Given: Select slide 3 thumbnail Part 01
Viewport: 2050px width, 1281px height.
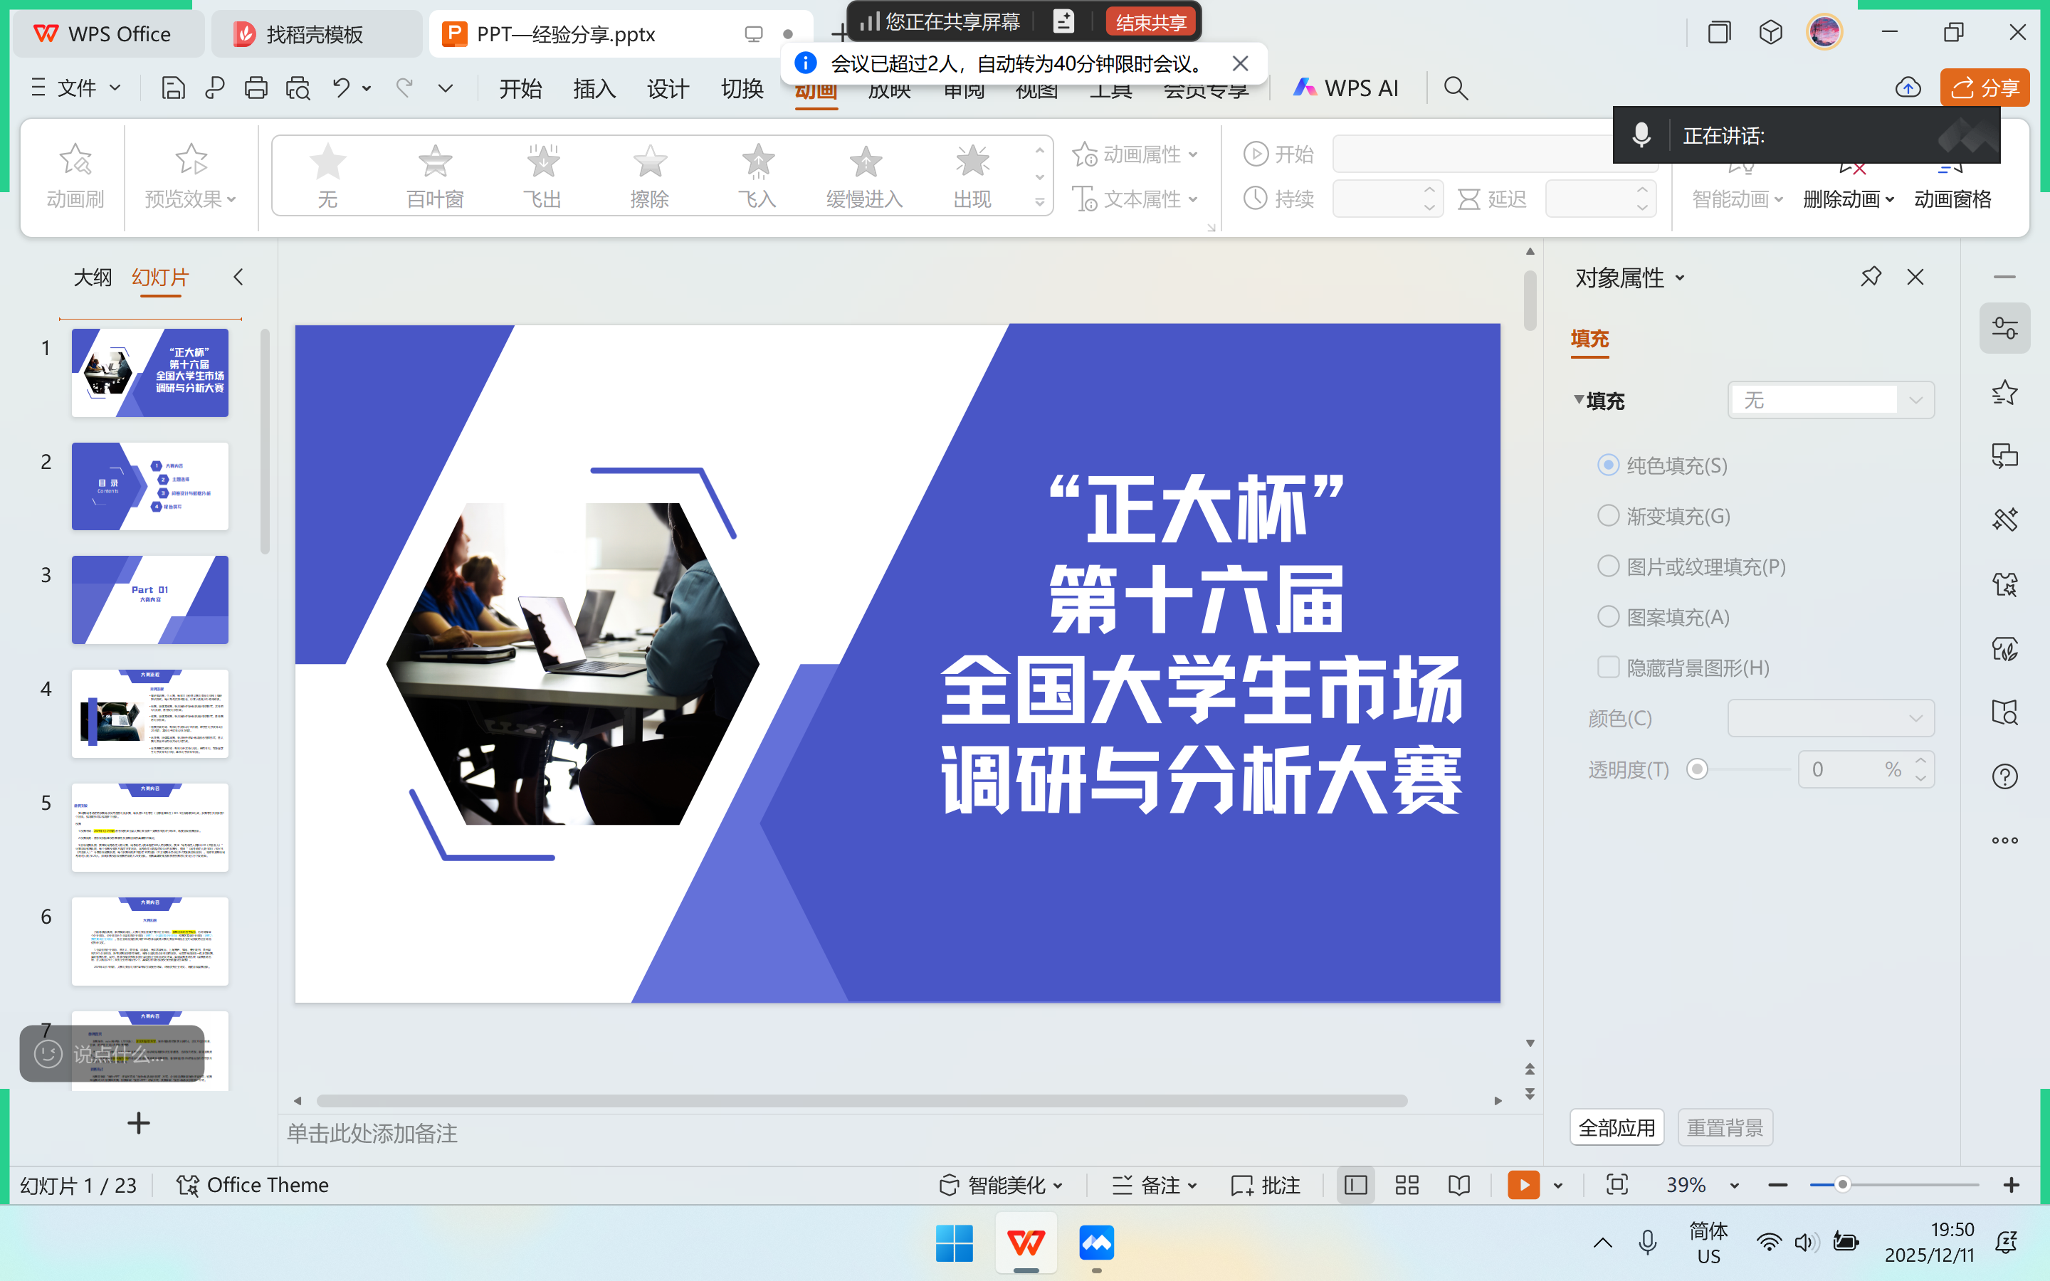Looking at the screenshot, I should pos(150,600).
